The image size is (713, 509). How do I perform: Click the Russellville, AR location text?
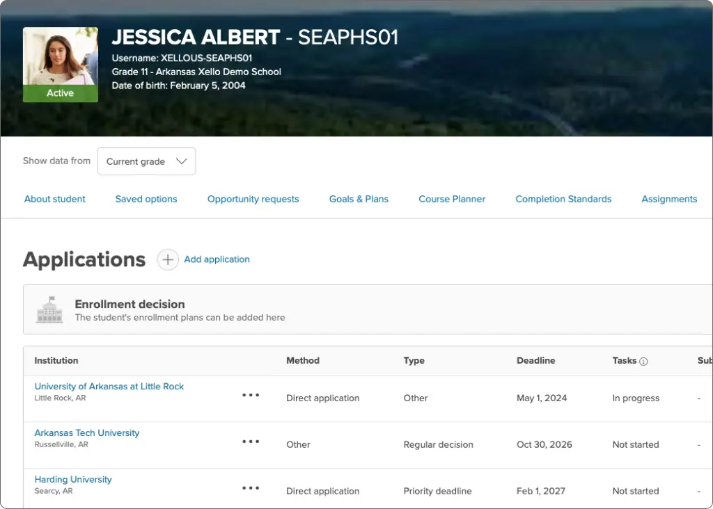point(61,444)
